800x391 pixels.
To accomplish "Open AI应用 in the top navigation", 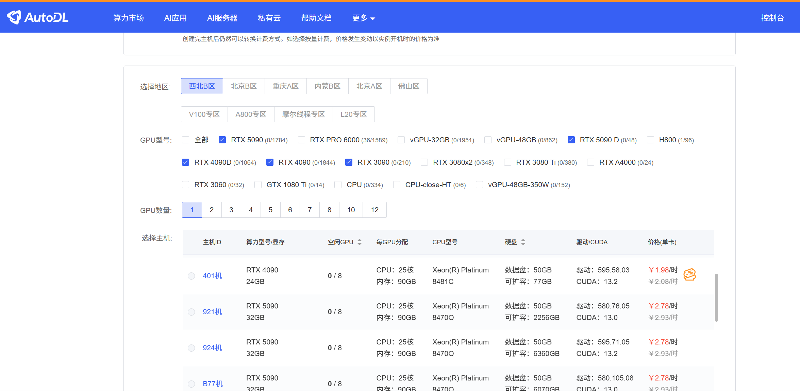I will pos(176,18).
